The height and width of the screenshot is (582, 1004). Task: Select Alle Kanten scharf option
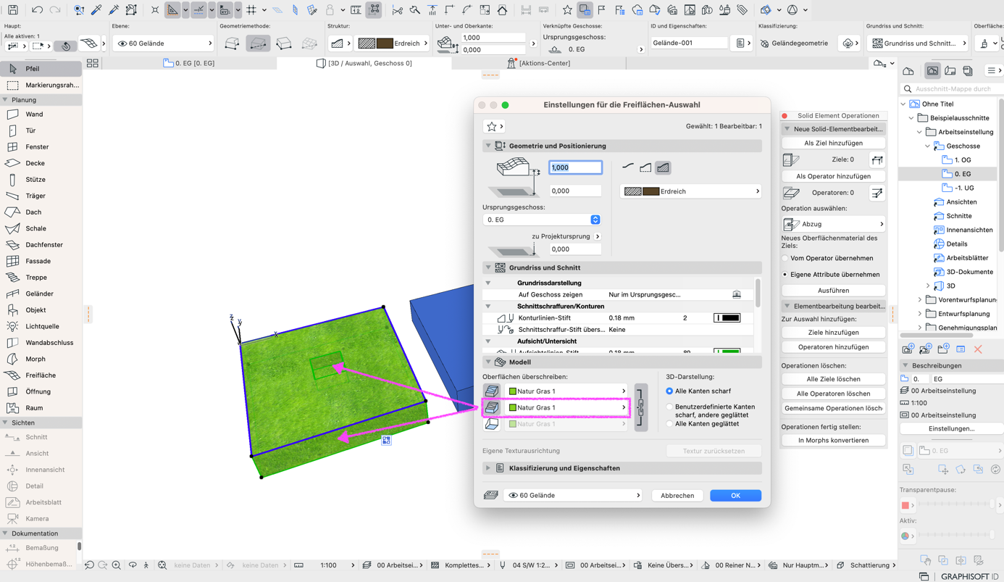(x=669, y=391)
